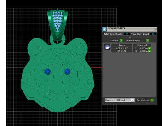Click the green arrow on the 1.67 X 1.67 row
Image resolution: width=168 pixels, height=126 pixels.
point(149,48)
